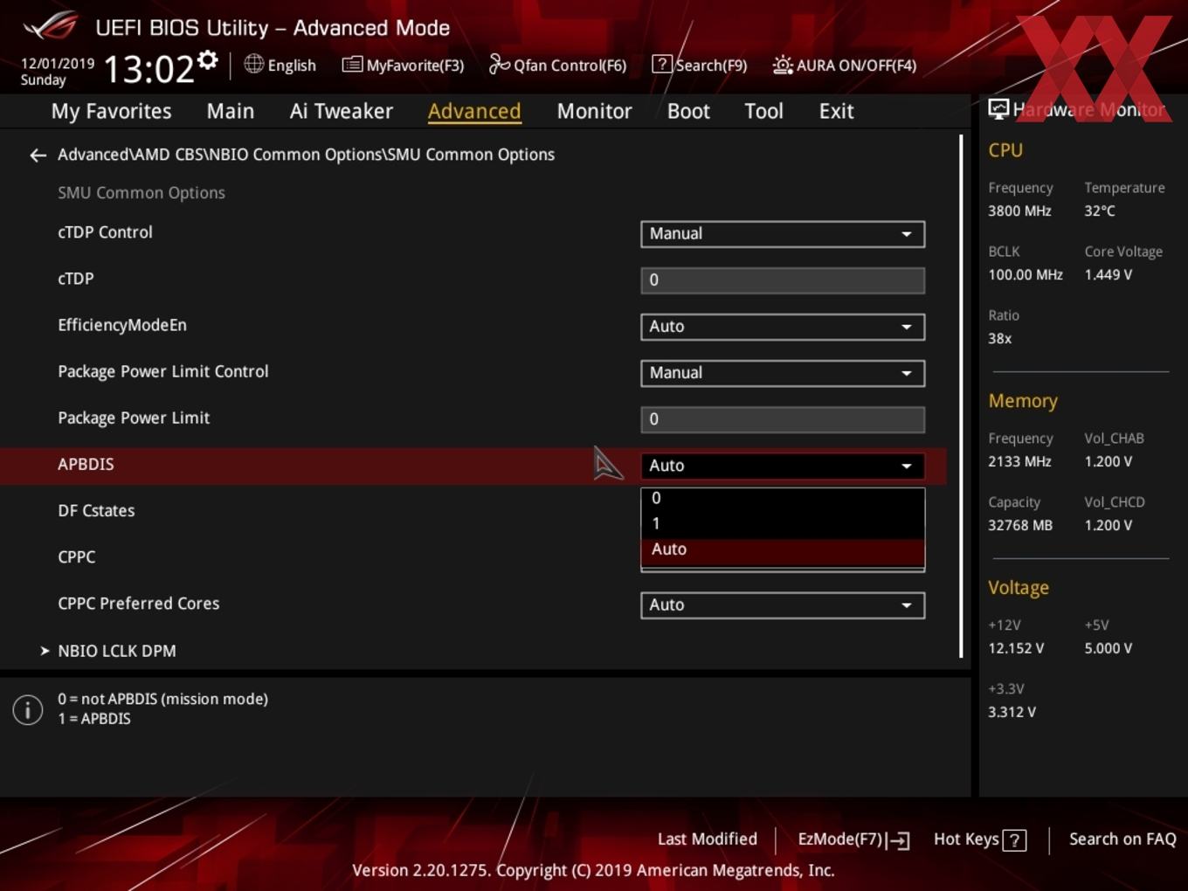Select option 0 in APBDIS list
Screen dimensions: 1188x891
click(x=783, y=498)
